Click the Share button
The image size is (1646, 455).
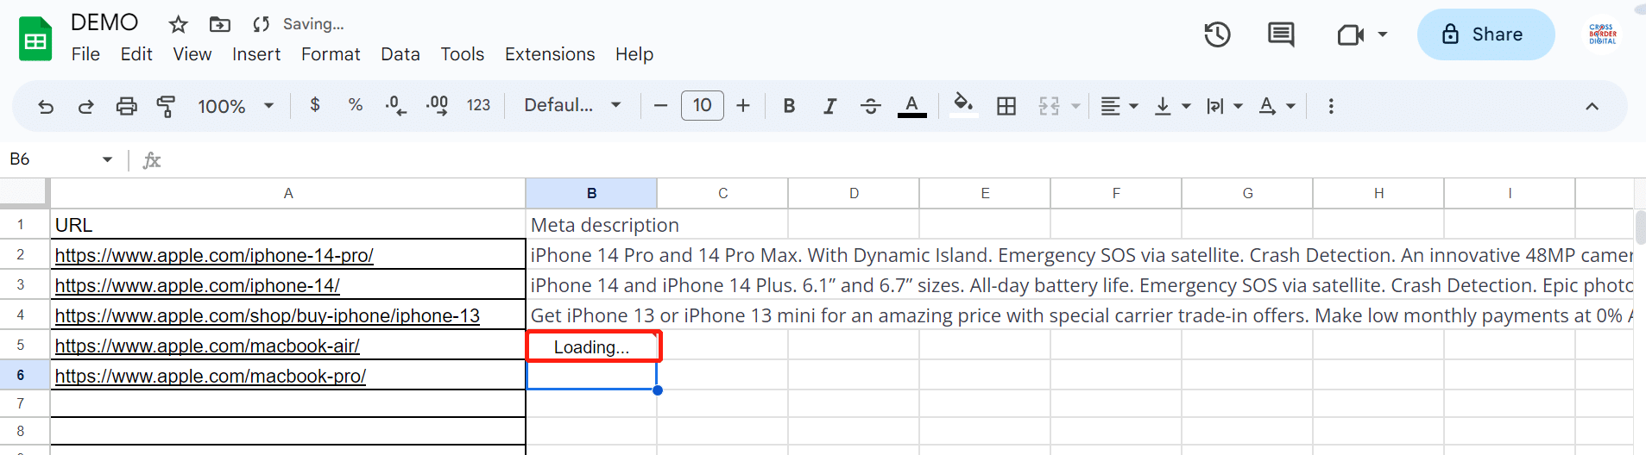tap(1485, 34)
